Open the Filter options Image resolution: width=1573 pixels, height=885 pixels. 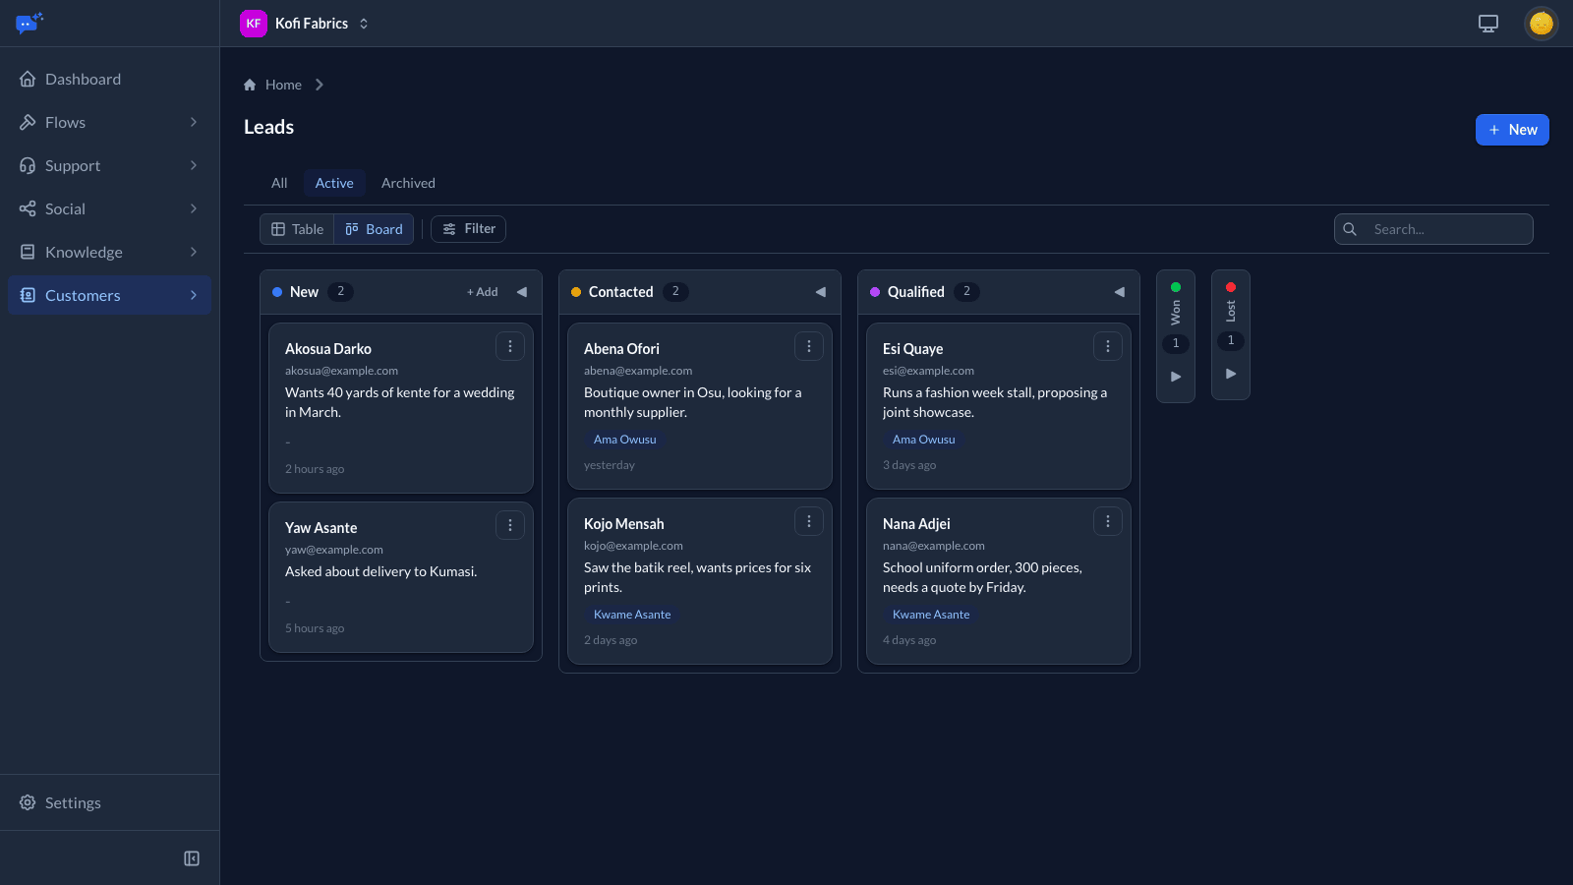pyautogui.click(x=469, y=229)
